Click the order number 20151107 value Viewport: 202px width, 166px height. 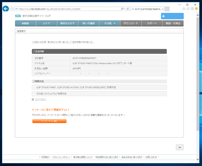point(84,58)
